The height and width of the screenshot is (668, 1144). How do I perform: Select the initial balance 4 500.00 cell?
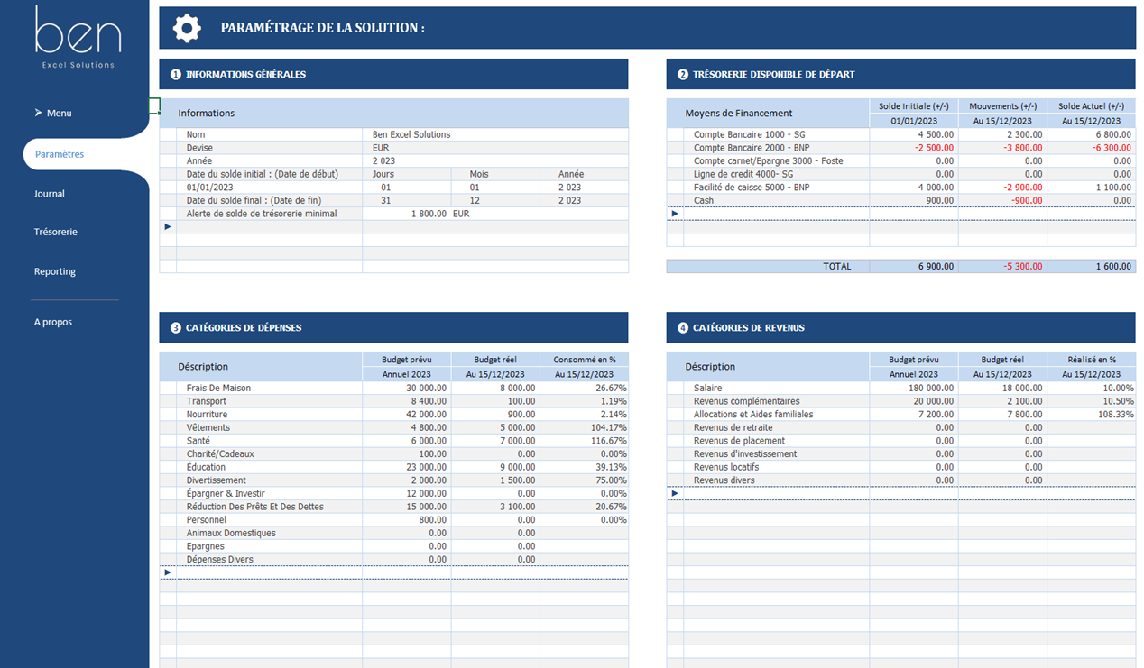pyautogui.click(x=913, y=134)
